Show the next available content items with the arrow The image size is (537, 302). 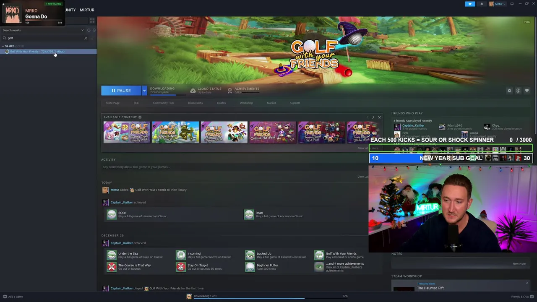(x=373, y=117)
